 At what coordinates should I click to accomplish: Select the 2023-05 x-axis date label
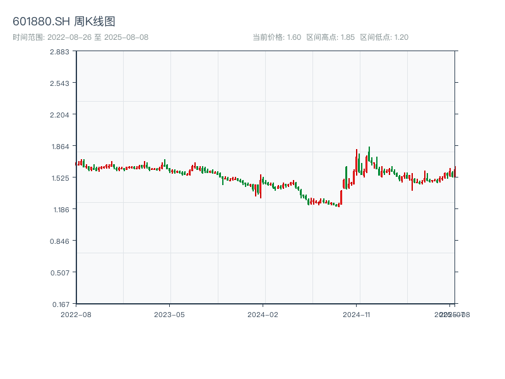(170, 314)
